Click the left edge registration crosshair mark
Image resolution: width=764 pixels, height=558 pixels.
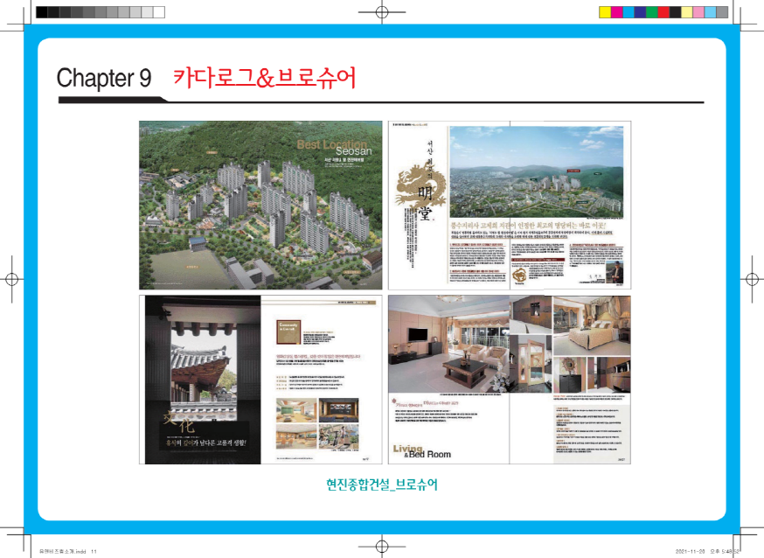pos(11,280)
